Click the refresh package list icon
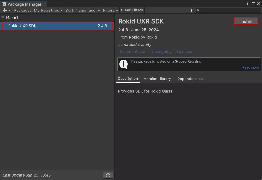 [108, 175]
